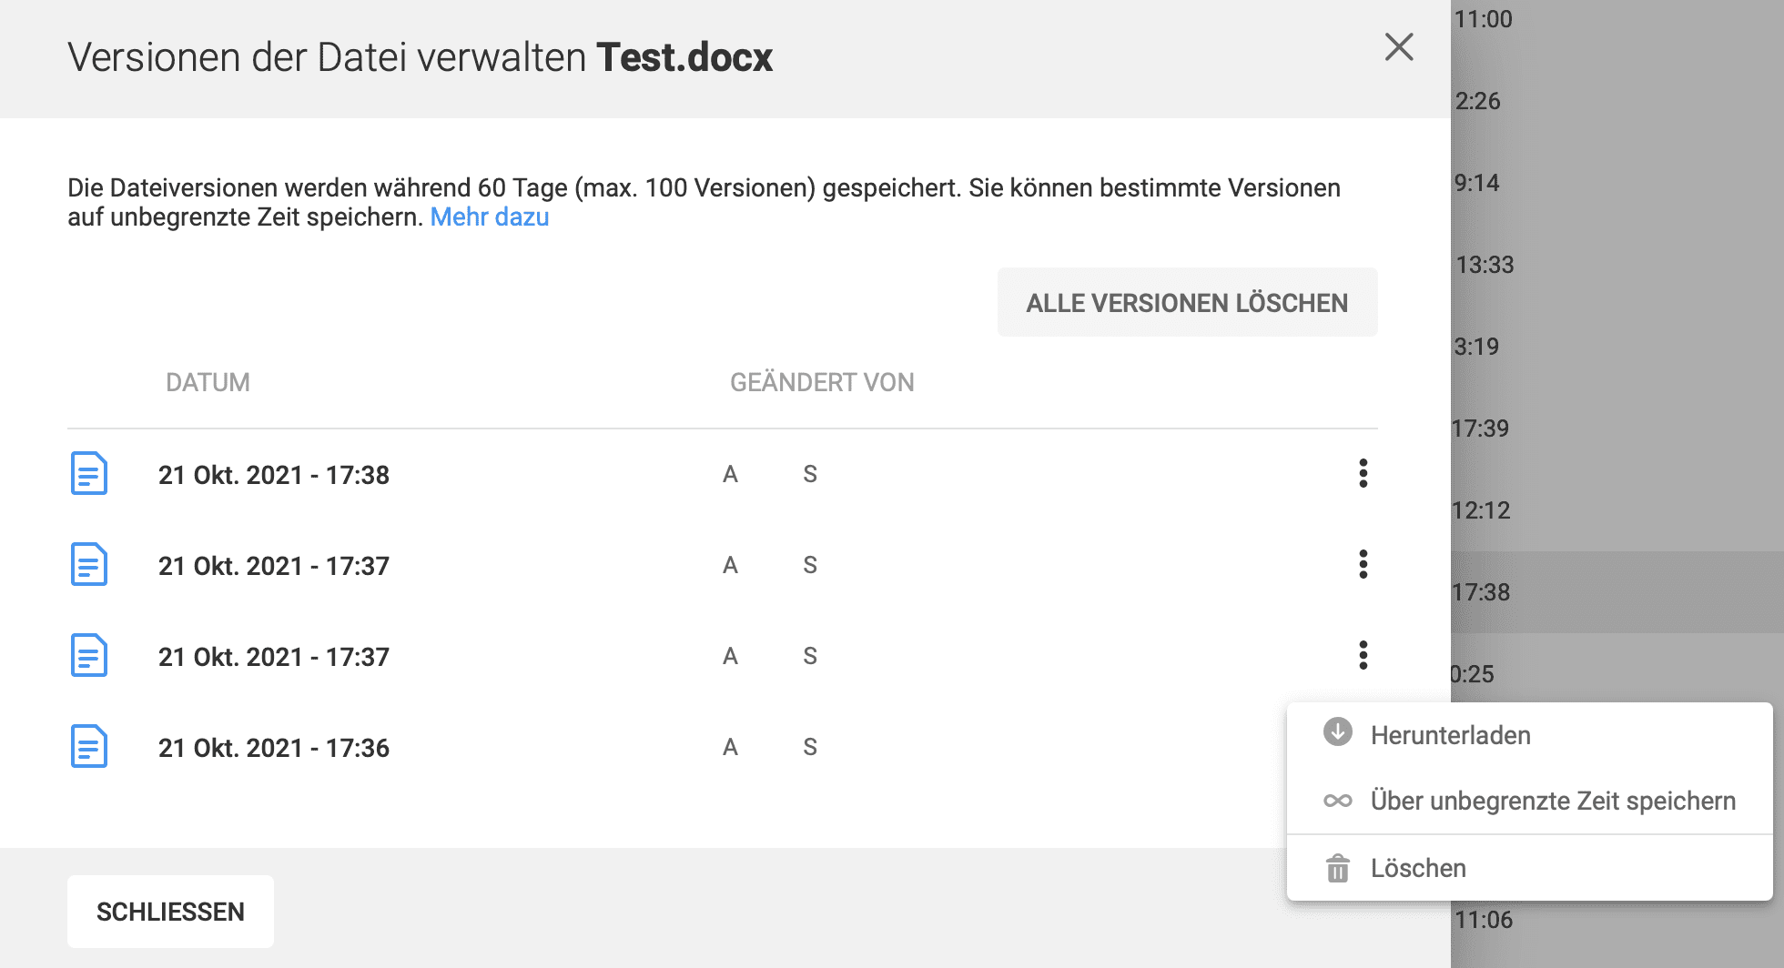Click document icon for 17:38 version
This screenshot has height=968, width=1784.
pos(89,473)
